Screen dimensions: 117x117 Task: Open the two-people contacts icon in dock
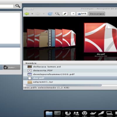coord(76,113)
